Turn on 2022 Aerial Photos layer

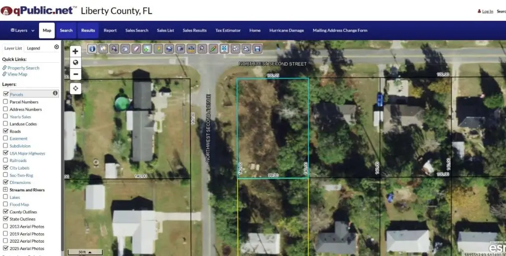(5, 241)
